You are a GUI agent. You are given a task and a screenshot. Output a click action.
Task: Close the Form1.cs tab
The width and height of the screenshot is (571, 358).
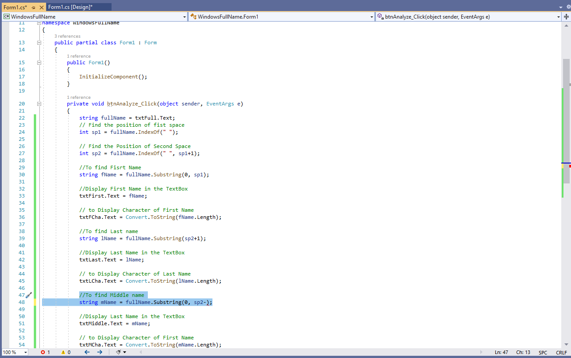(x=42, y=8)
